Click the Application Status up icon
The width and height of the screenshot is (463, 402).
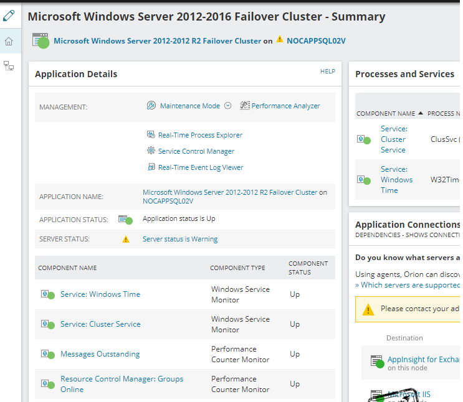tap(125, 220)
